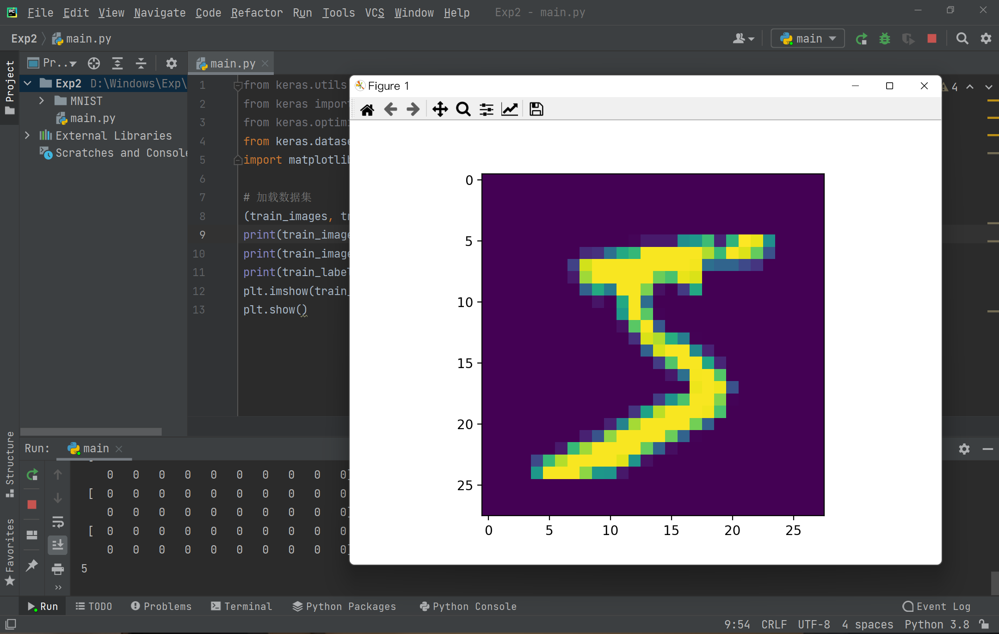Viewport: 999px width, 634px height.
Task: Expand External Libraries node
Action: click(27, 135)
